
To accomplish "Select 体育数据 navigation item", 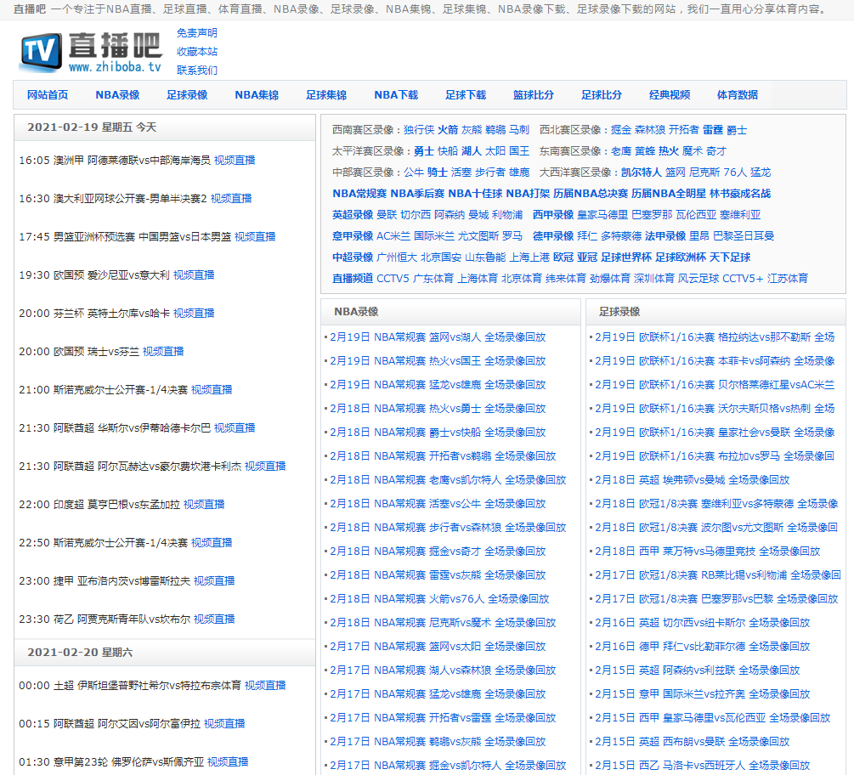I will (x=738, y=95).
